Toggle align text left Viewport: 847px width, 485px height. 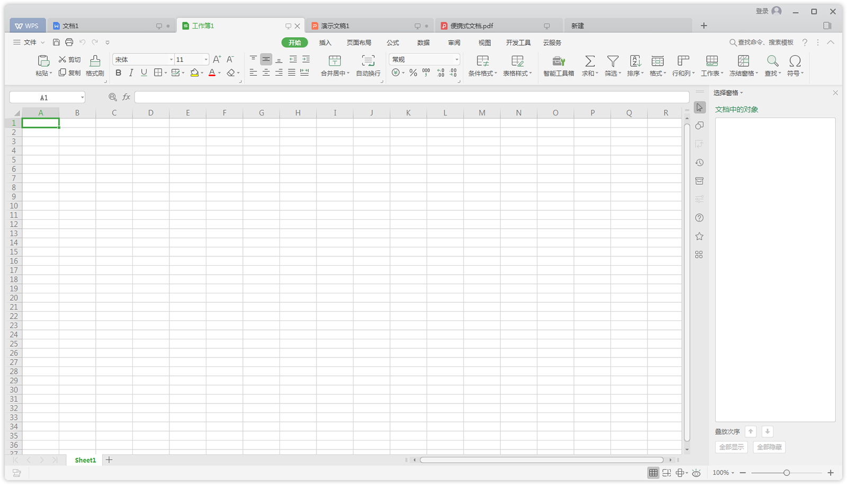253,73
